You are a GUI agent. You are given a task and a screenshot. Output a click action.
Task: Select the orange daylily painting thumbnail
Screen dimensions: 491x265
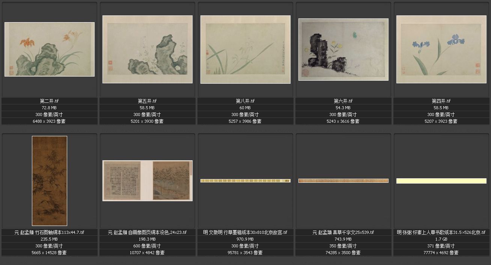(x=50, y=49)
